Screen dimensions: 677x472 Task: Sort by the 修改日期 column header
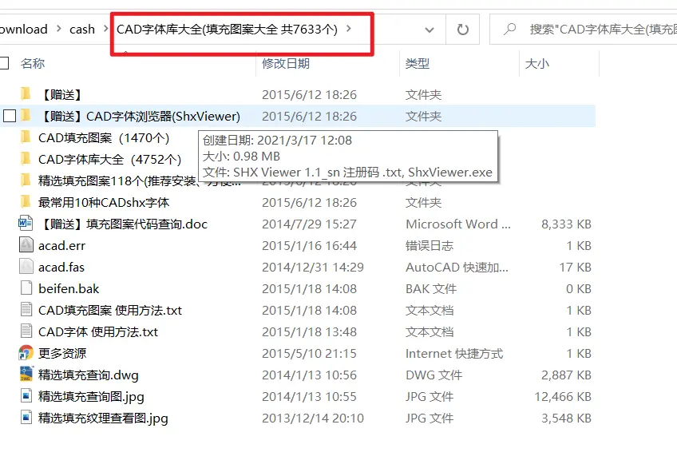click(285, 63)
